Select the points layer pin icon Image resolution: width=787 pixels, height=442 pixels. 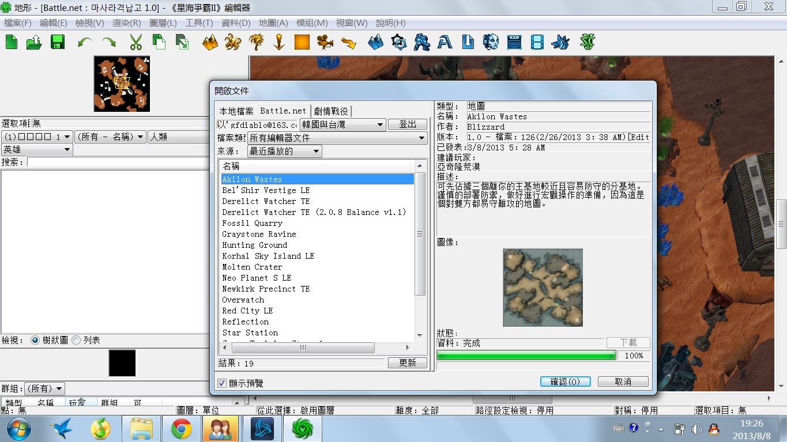tap(280, 42)
